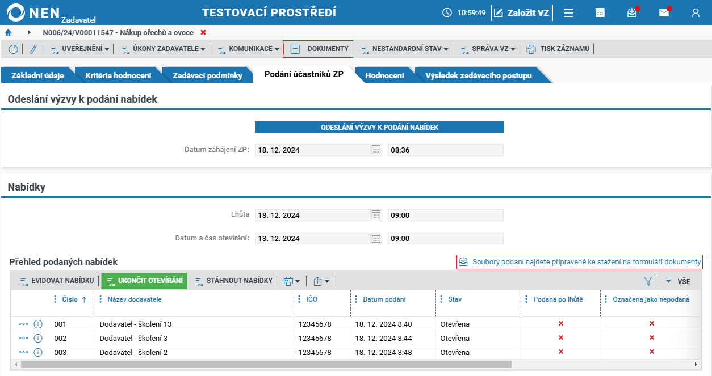This screenshot has width=712, height=376.
Task: Click column menu dots next to Číslo header
Action: tap(55, 299)
